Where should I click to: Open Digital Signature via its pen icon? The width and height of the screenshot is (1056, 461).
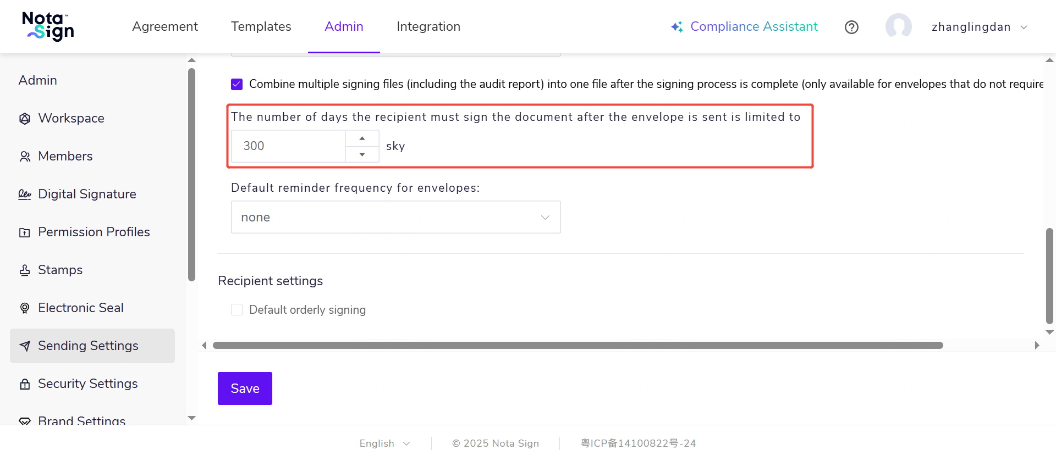coord(25,195)
